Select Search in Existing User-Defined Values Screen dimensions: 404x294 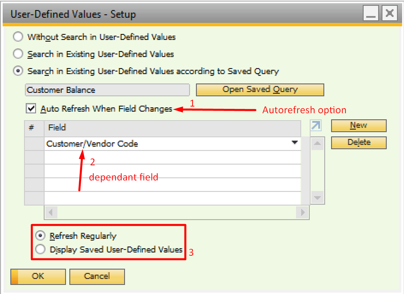[x=18, y=54]
